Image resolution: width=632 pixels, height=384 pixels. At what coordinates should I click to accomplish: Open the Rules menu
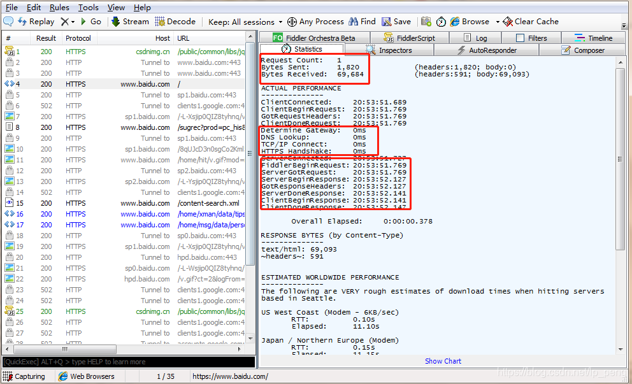pos(59,7)
